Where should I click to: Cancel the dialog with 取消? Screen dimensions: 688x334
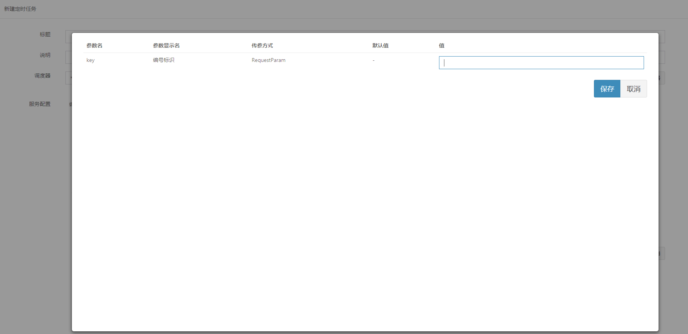634,89
